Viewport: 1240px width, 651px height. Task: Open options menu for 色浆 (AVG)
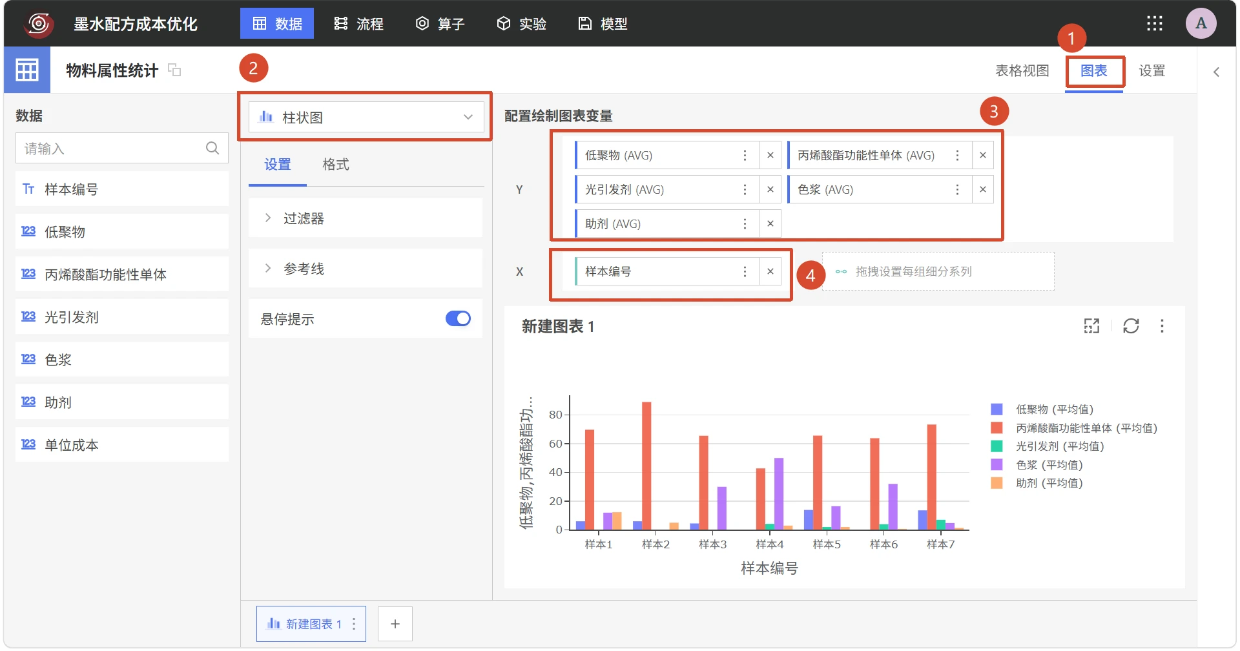(957, 189)
